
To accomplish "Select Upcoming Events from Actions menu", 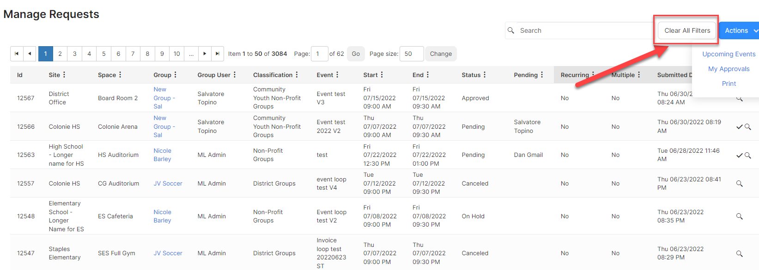I will click(x=729, y=54).
